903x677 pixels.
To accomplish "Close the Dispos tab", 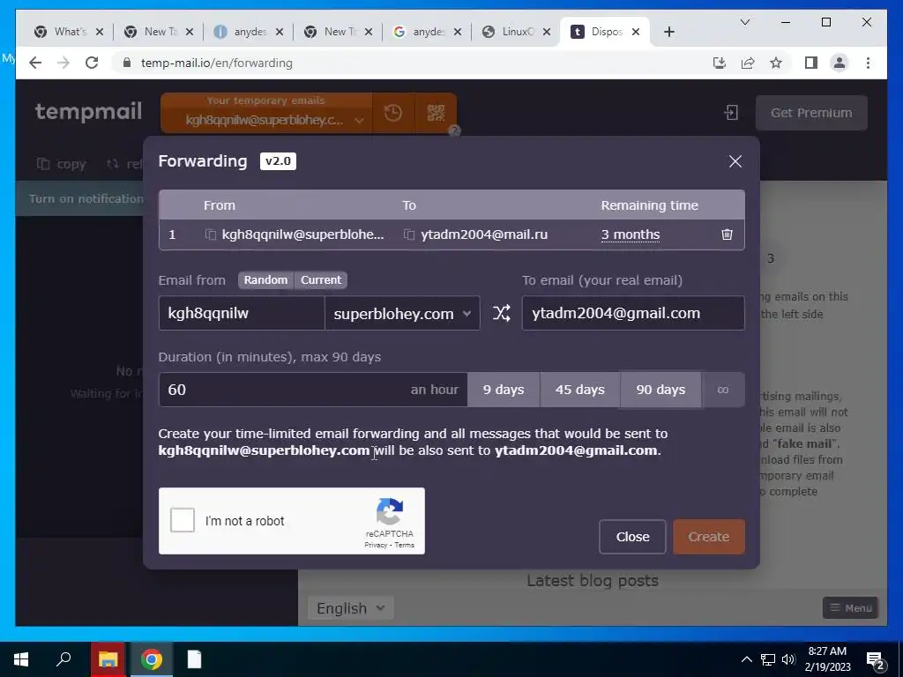I will [x=636, y=32].
